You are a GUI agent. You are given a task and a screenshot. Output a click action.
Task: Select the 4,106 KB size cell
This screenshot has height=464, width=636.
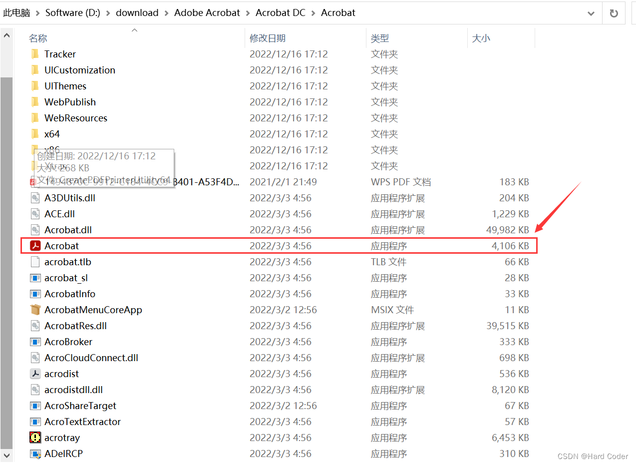pyautogui.click(x=510, y=246)
